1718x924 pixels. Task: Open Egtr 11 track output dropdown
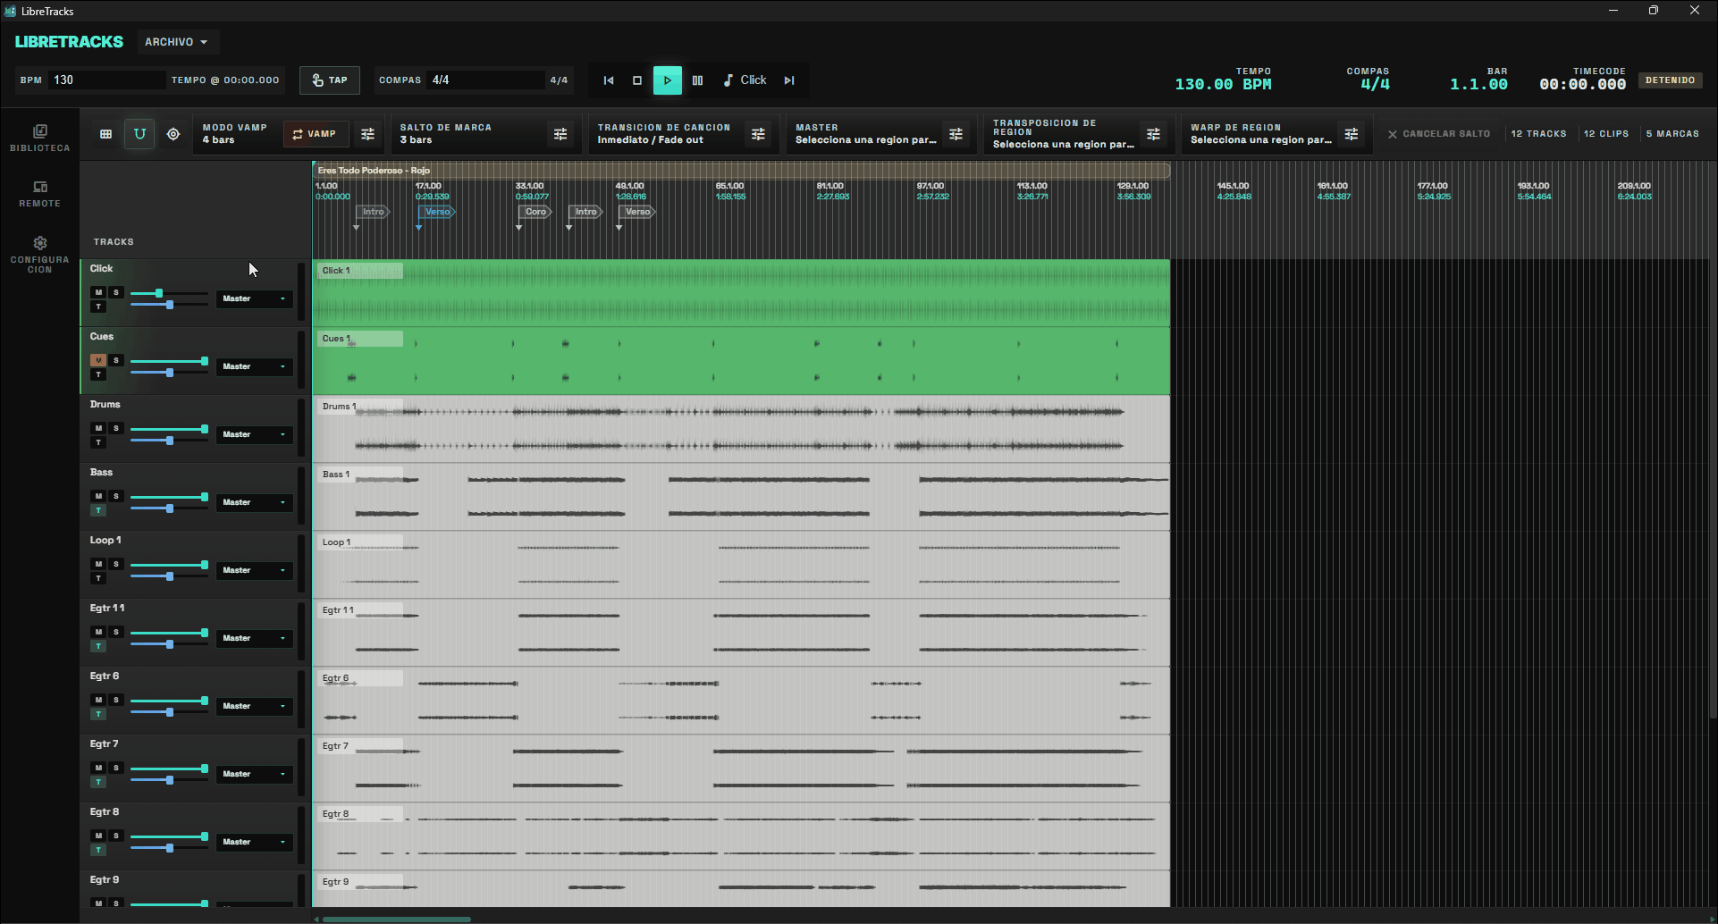tap(254, 638)
